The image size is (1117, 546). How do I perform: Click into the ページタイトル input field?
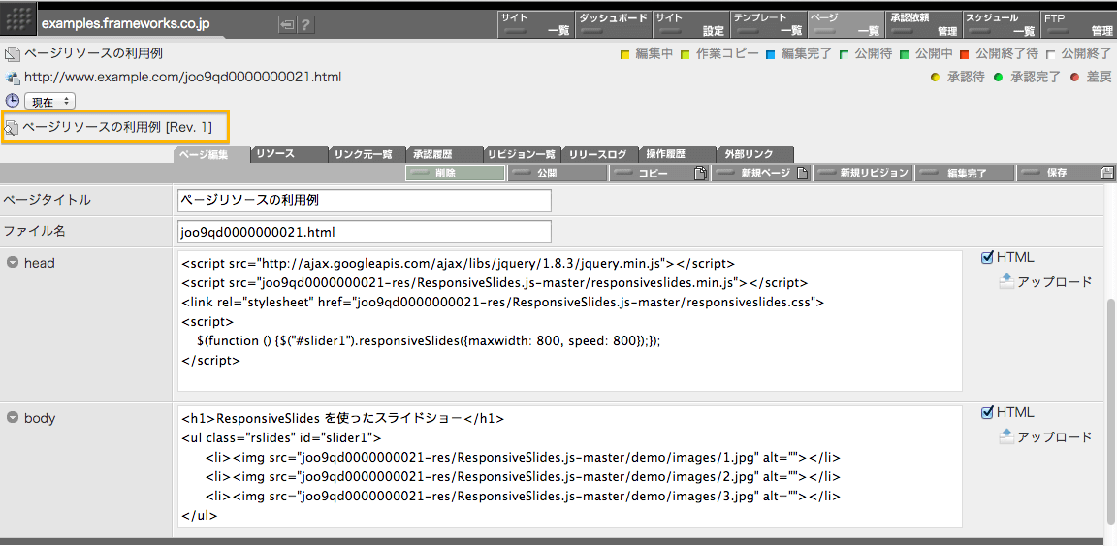[x=364, y=201]
